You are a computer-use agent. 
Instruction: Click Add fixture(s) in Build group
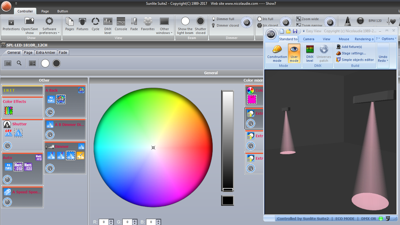coord(352,47)
